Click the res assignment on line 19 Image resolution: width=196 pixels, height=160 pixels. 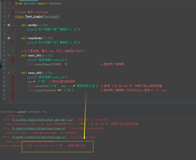36,82
